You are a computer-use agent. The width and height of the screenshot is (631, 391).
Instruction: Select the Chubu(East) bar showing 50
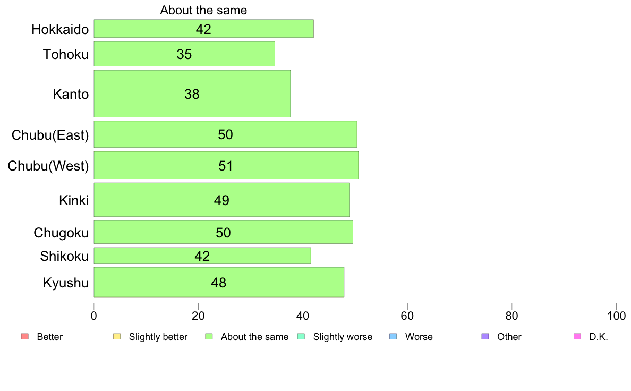click(x=225, y=134)
